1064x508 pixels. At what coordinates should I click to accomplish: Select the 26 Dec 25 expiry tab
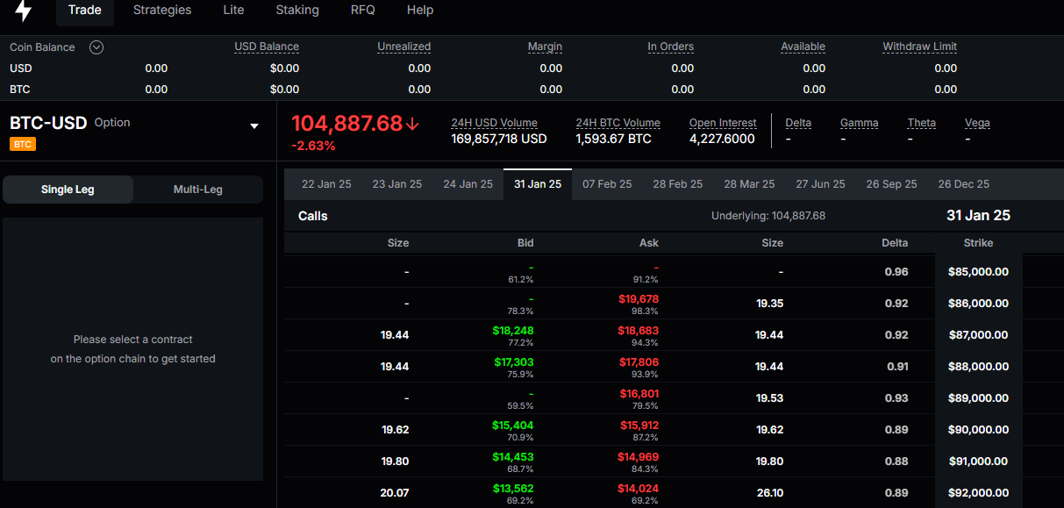(x=964, y=184)
